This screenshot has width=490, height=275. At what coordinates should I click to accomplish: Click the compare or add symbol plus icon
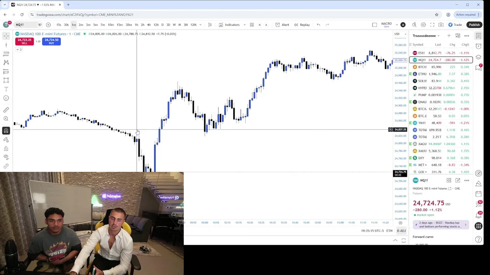click(x=48, y=25)
